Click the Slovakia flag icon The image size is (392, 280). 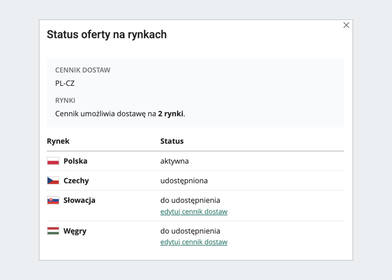pyautogui.click(x=53, y=200)
